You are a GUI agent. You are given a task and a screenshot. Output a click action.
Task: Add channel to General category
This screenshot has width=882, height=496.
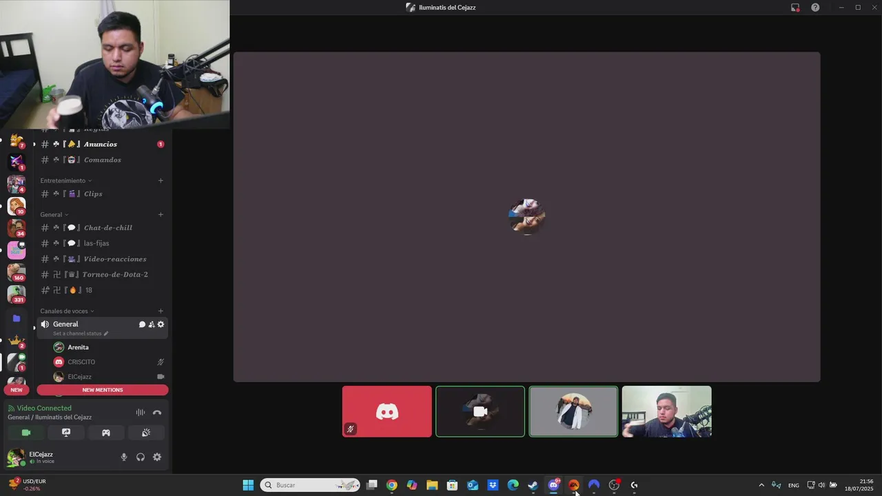click(x=161, y=214)
